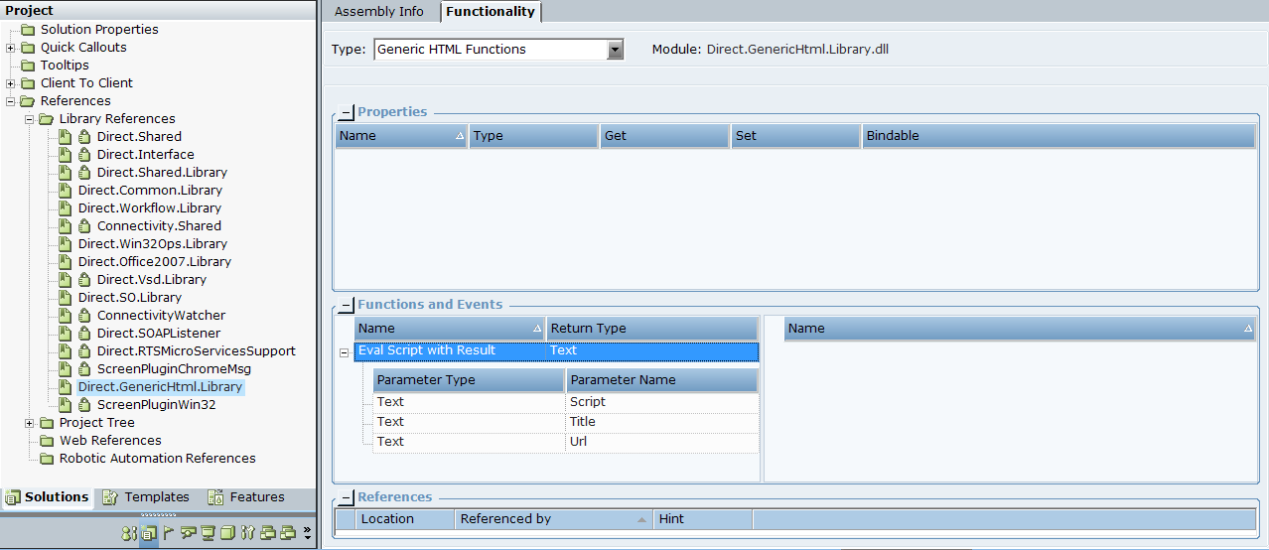Image resolution: width=1269 pixels, height=550 pixels.
Task: Collapse the Library References node
Action: tap(30, 119)
